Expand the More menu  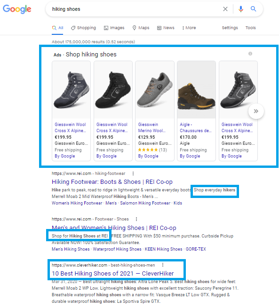click(189, 28)
